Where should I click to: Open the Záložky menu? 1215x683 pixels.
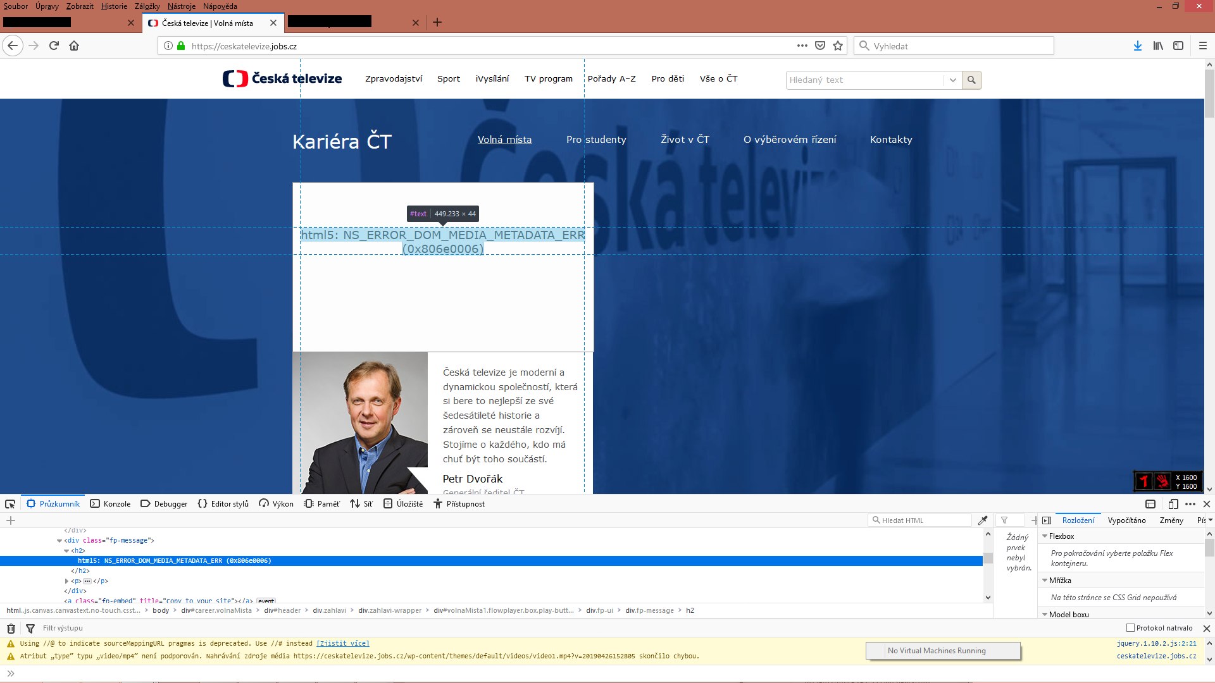(147, 6)
